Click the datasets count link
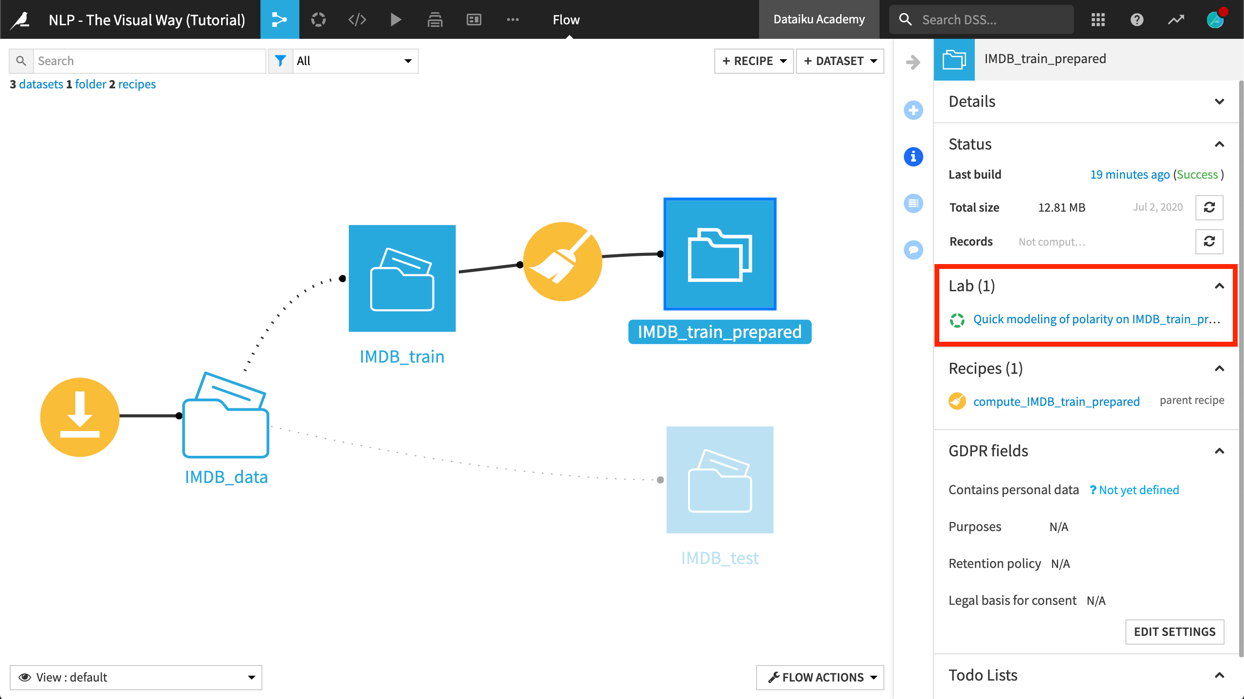This screenshot has height=699, width=1244. pyautogui.click(x=41, y=84)
